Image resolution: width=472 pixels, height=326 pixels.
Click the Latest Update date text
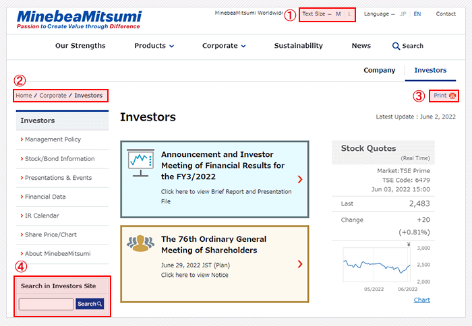416,117
